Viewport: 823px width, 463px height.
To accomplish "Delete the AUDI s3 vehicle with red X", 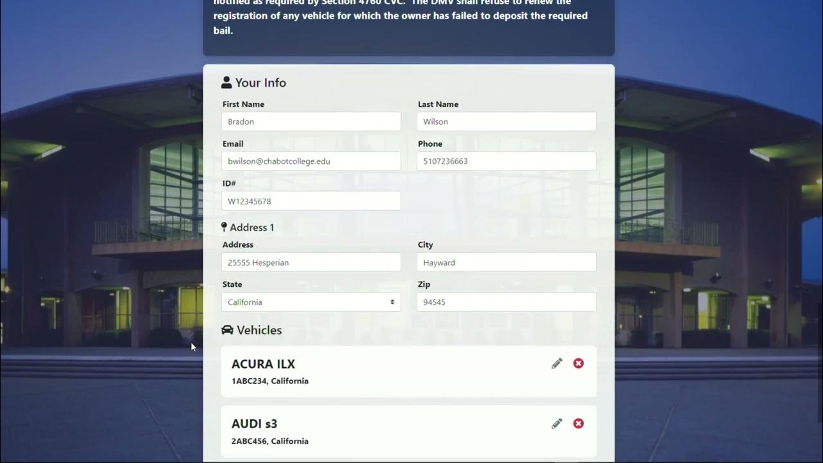I will tap(579, 423).
